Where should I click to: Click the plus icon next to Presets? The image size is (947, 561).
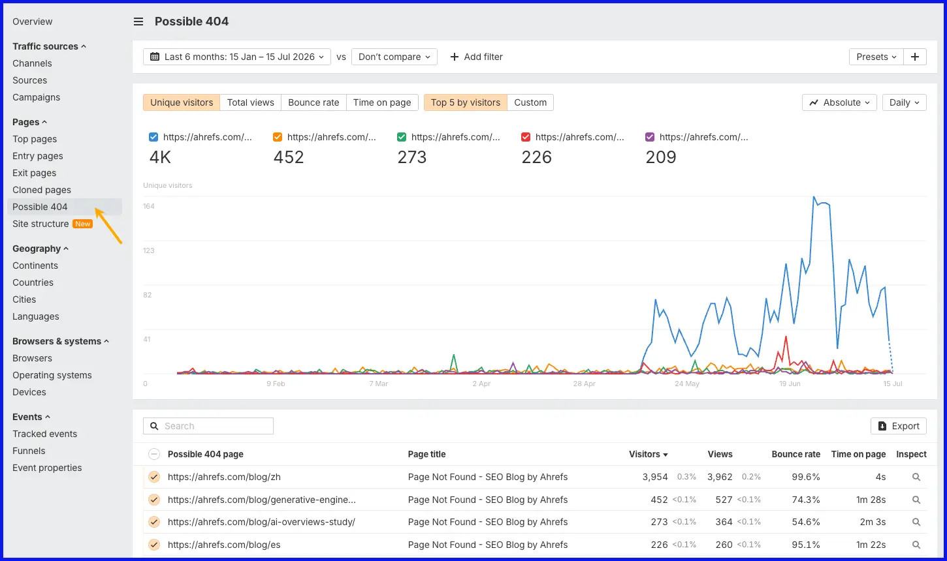coord(915,57)
